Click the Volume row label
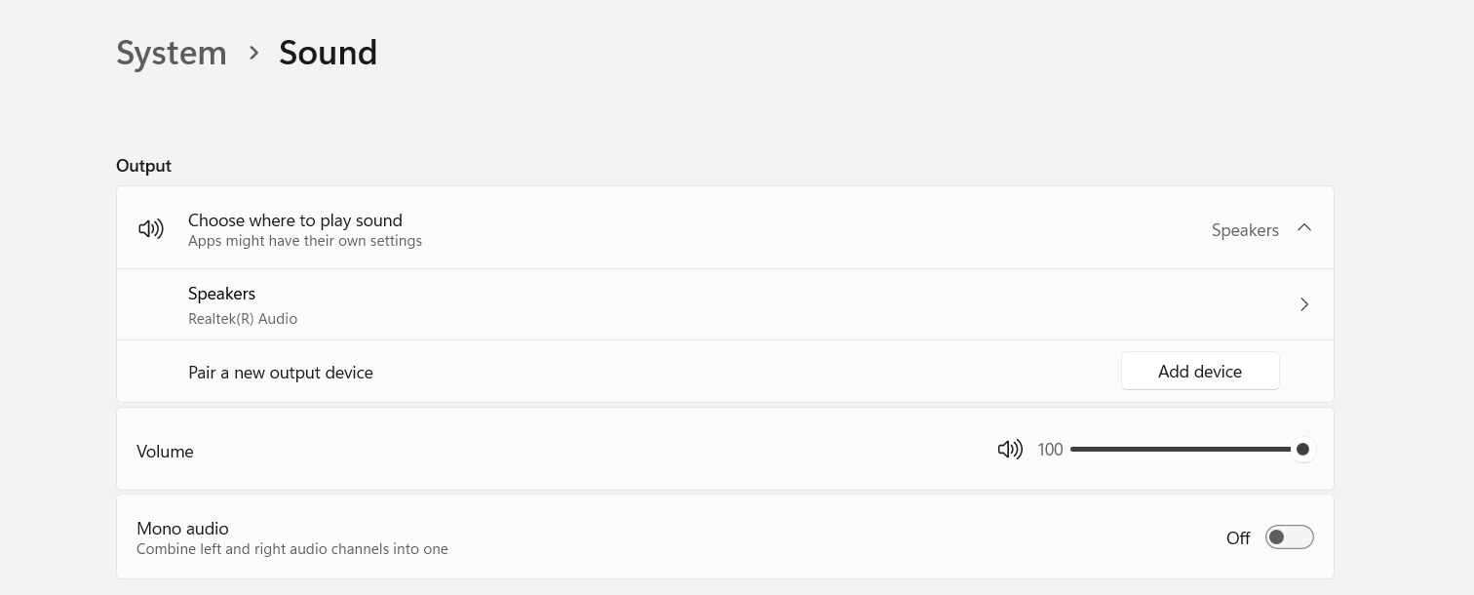 [165, 452]
